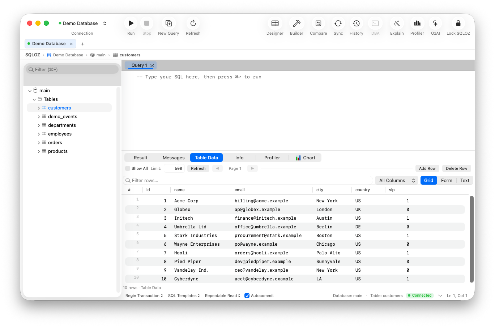Close the Demo Database connection tab
This screenshot has height=327, width=495.
[x=71, y=44]
